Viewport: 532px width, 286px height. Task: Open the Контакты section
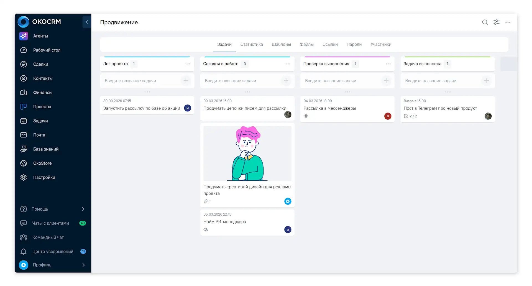click(x=43, y=78)
